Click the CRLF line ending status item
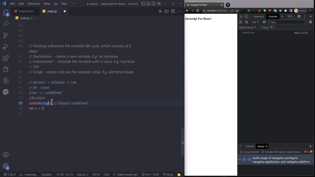 (106, 175)
